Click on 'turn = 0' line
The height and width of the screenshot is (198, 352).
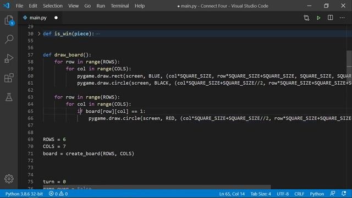tap(54, 182)
